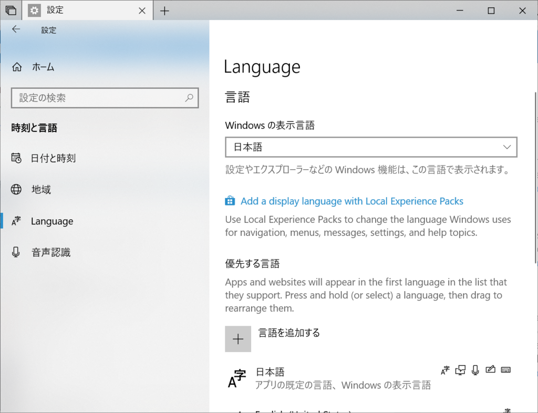This screenshot has width=538, height=413.
Task: Click the back arrow in Settings header
Action: (x=16, y=29)
